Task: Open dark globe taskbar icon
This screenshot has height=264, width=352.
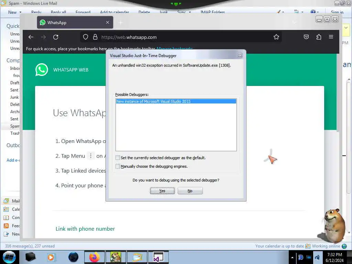Action: [73, 257]
